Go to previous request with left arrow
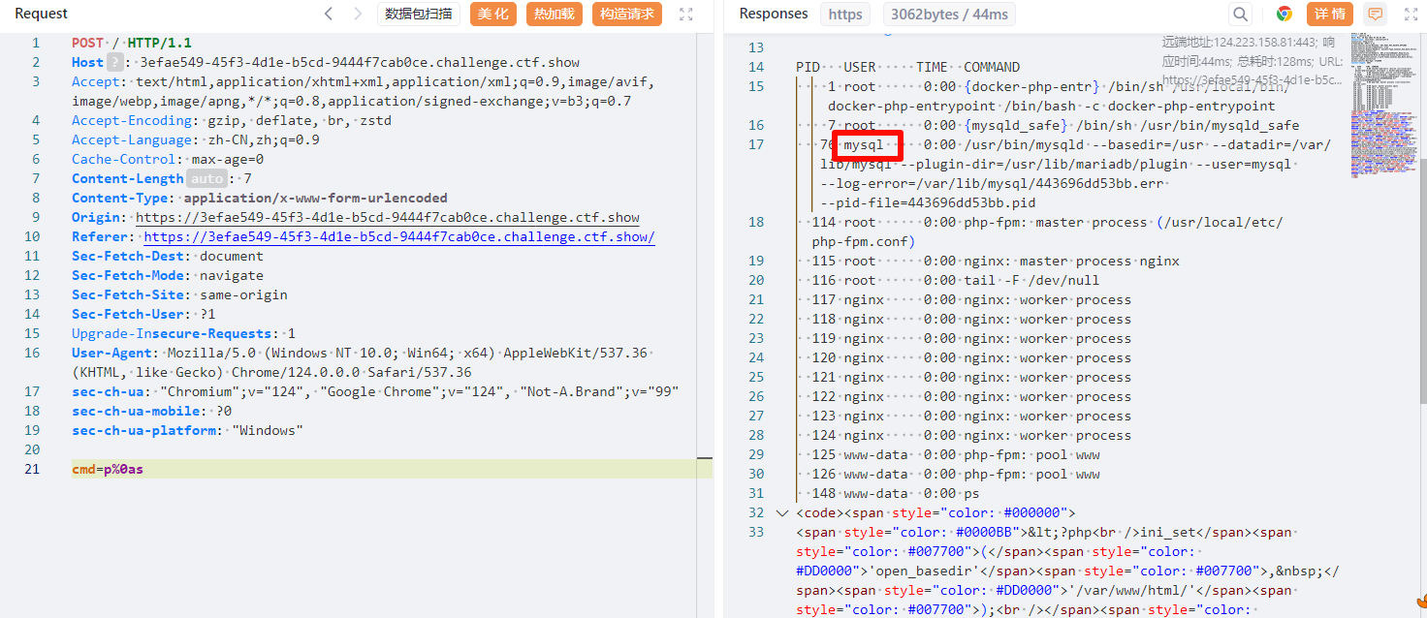Image resolution: width=1427 pixels, height=618 pixels. (329, 14)
